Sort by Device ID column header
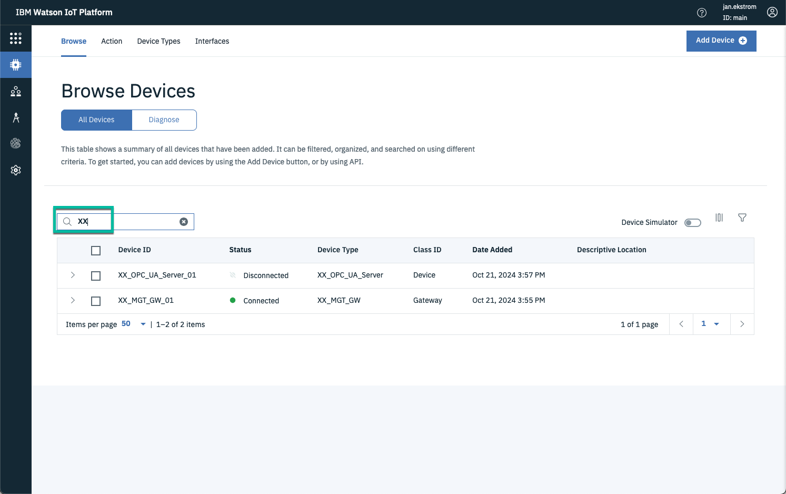This screenshot has height=494, width=786. coord(135,250)
